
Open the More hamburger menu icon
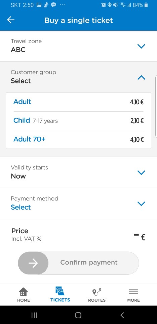click(x=133, y=292)
